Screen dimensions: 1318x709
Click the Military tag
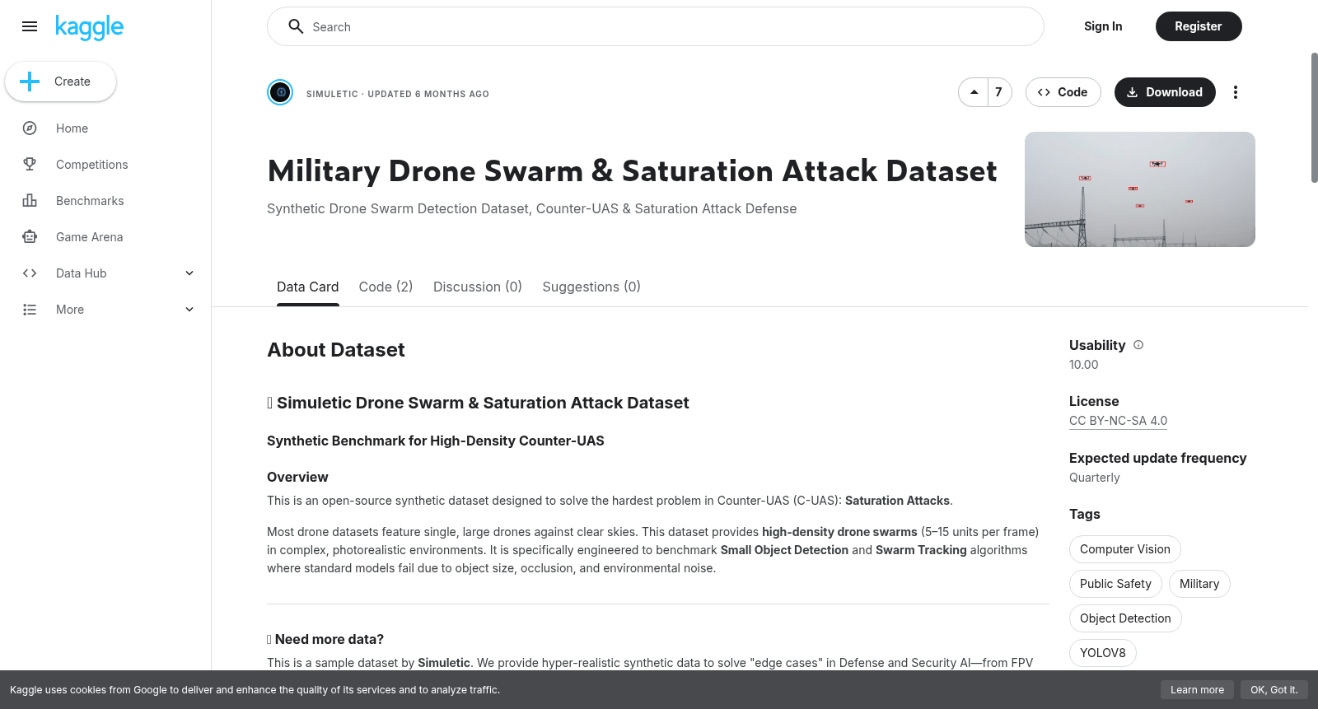coord(1199,584)
